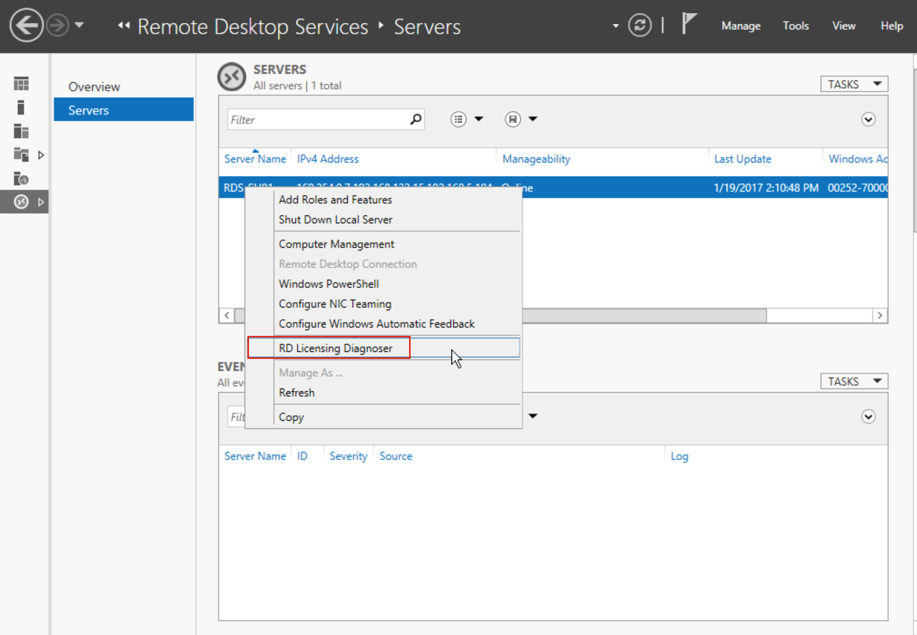Select RD Licensing Diagnoser from context menu
The height and width of the screenshot is (635, 917).
tap(335, 348)
